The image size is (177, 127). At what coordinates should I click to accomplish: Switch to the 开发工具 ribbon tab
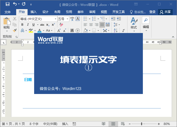119,12
